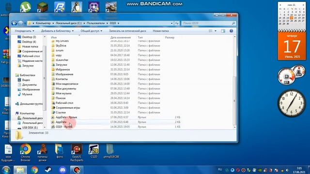The height and width of the screenshot is (174, 310).
Task: Select AppData - Ярлык shortcut
Action: (64, 117)
